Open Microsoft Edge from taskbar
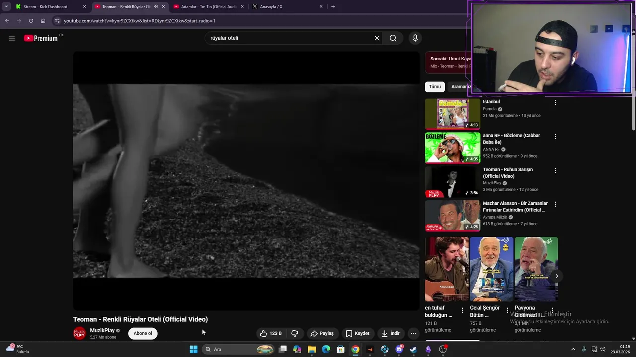 click(326, 349)
